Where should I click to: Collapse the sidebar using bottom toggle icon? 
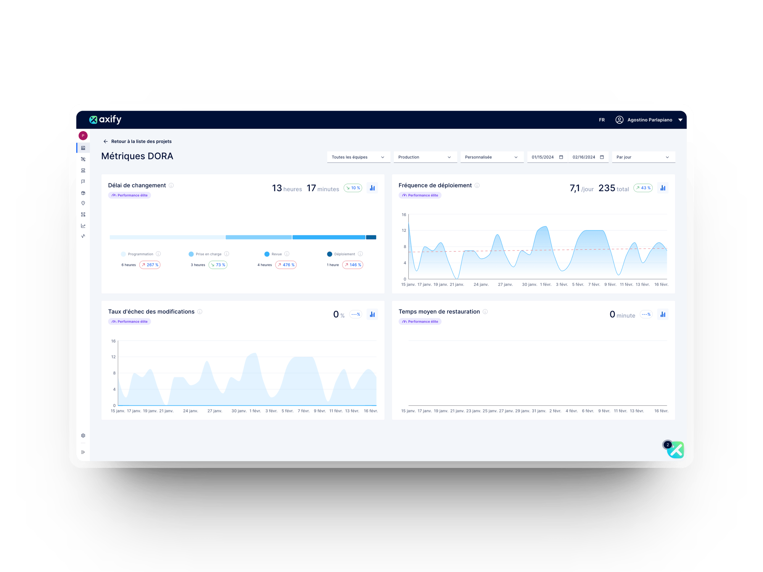click(83, 452)
